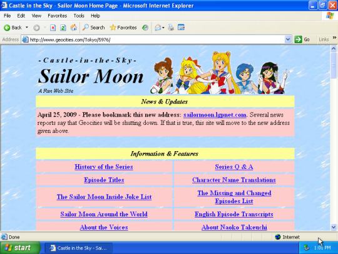338x254 pixels.
Task: Click the page icon in the address bar
Action: coord(25,40)
